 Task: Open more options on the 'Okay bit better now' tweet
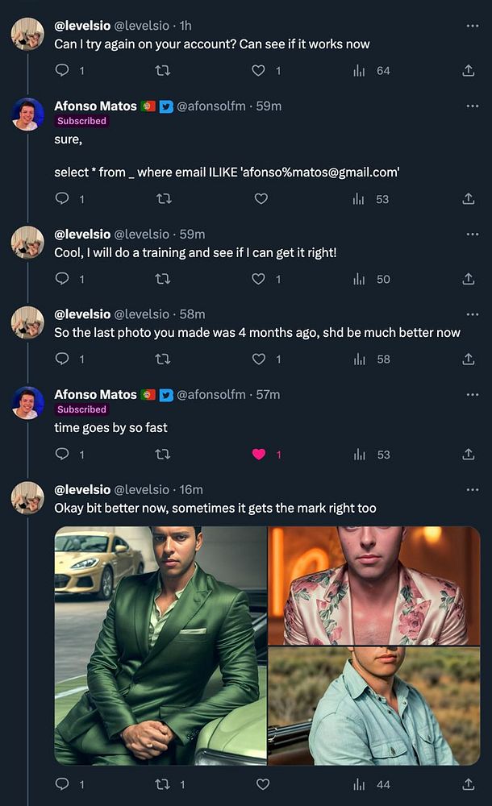(x=472, y=490)
